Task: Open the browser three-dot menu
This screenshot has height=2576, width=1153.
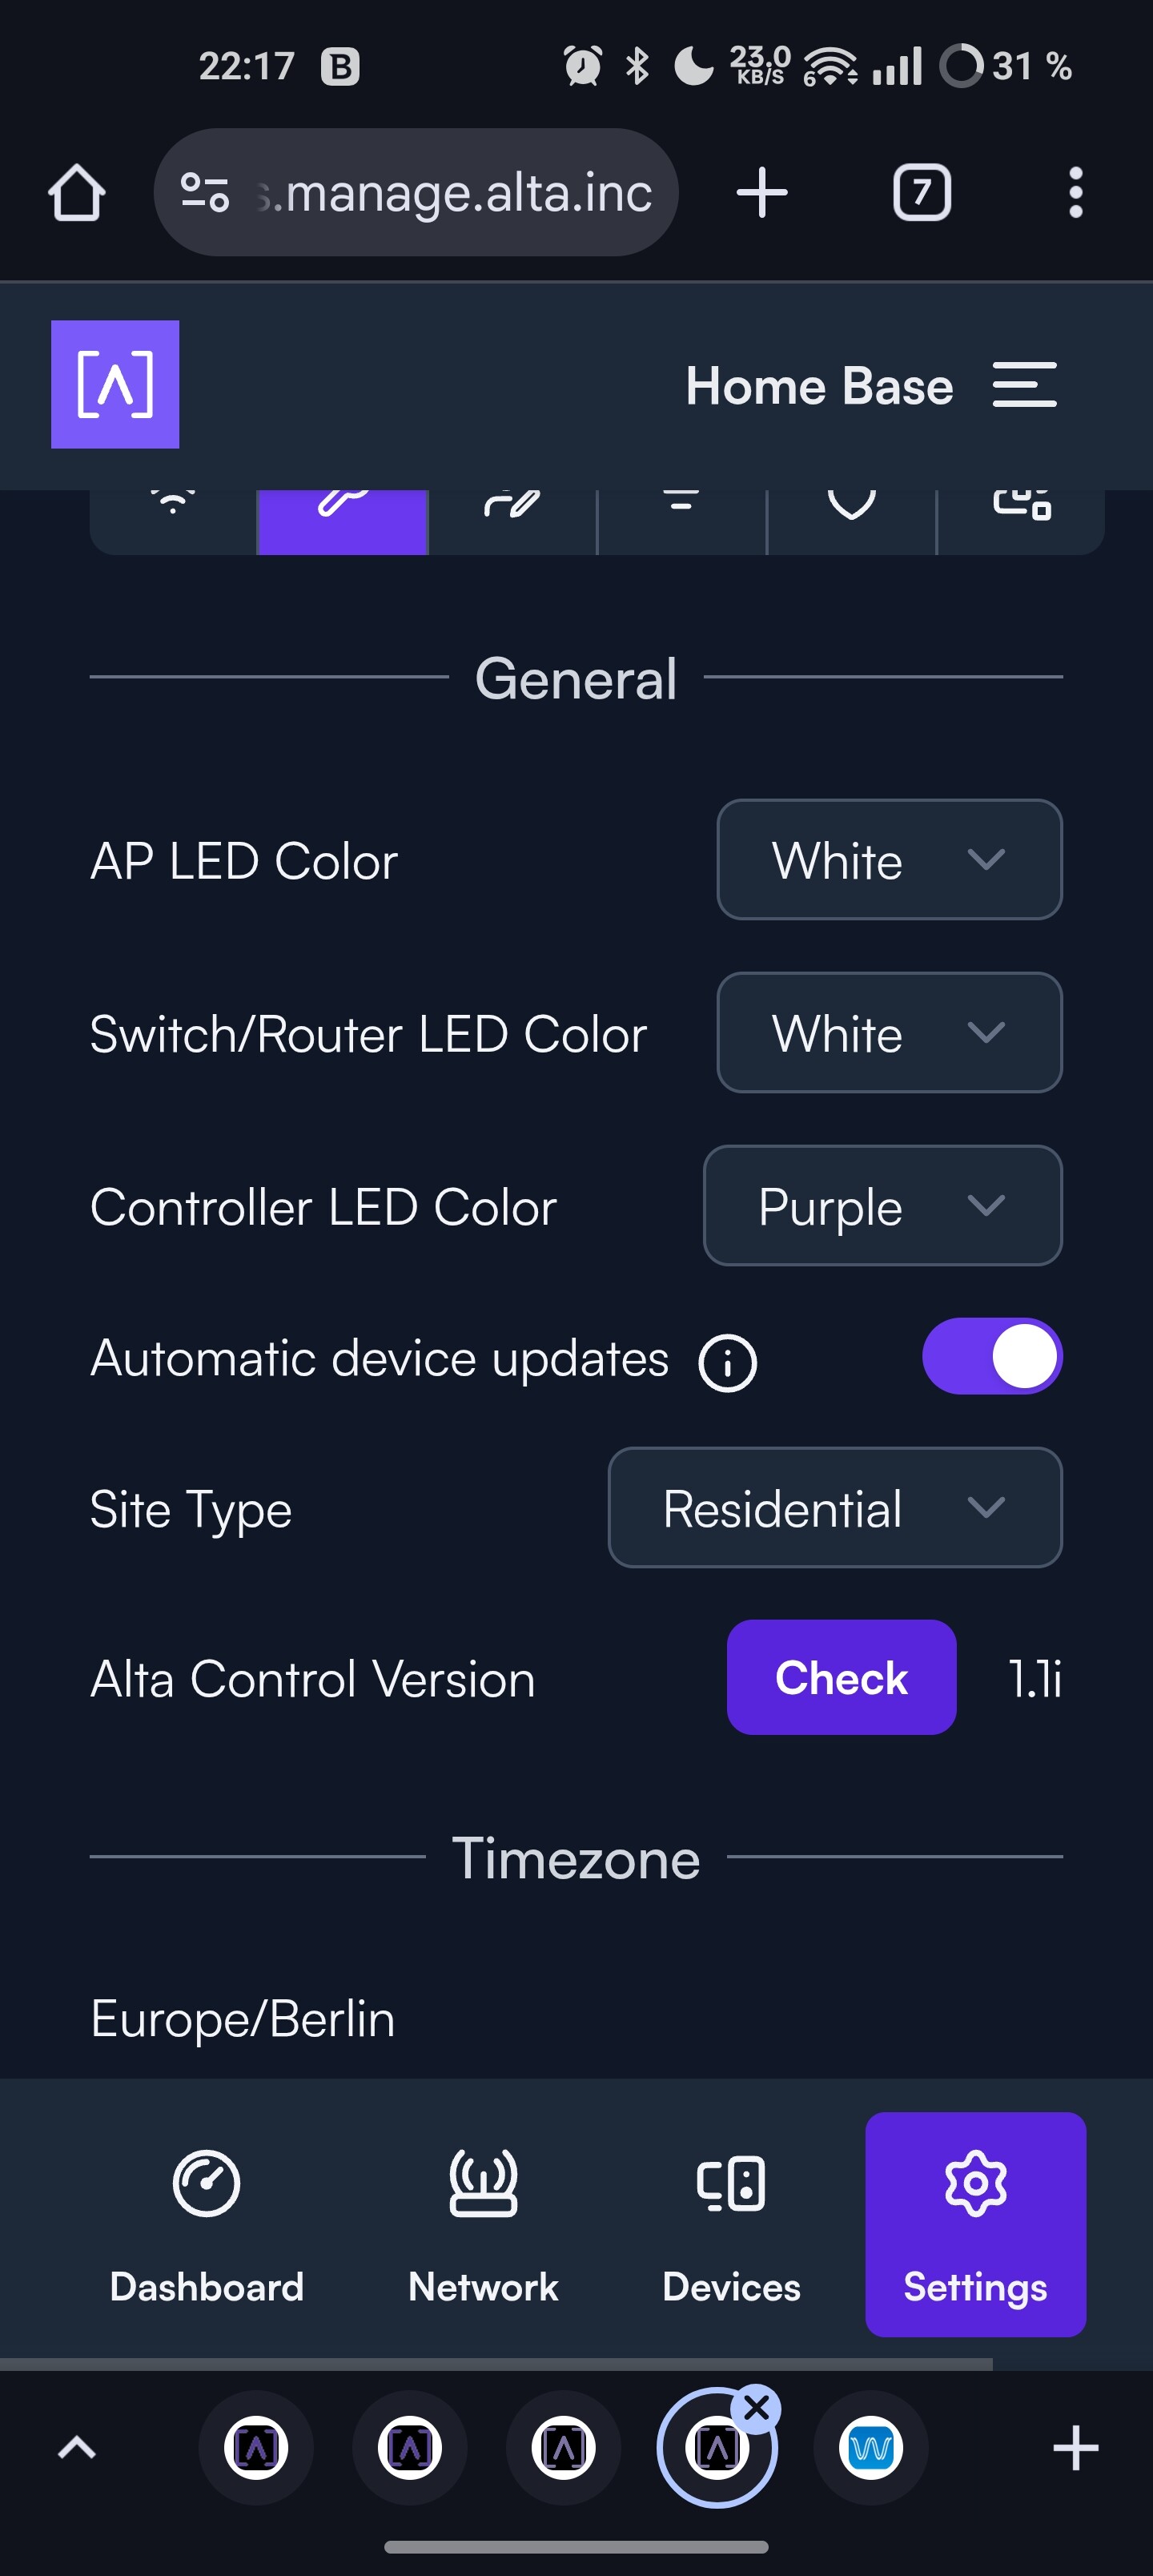Action: coord(1075,192)
